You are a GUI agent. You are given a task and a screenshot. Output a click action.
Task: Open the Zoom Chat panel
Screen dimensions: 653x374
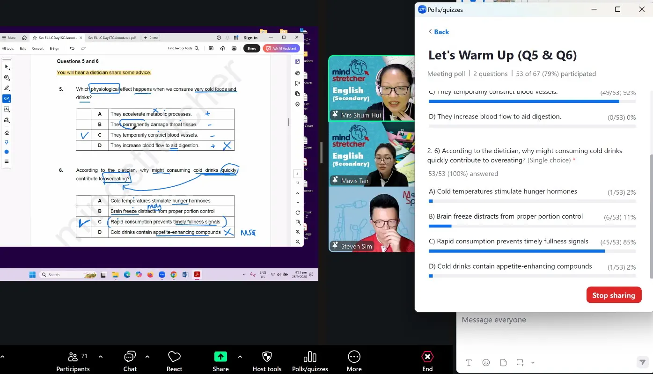tap(130, 361)
